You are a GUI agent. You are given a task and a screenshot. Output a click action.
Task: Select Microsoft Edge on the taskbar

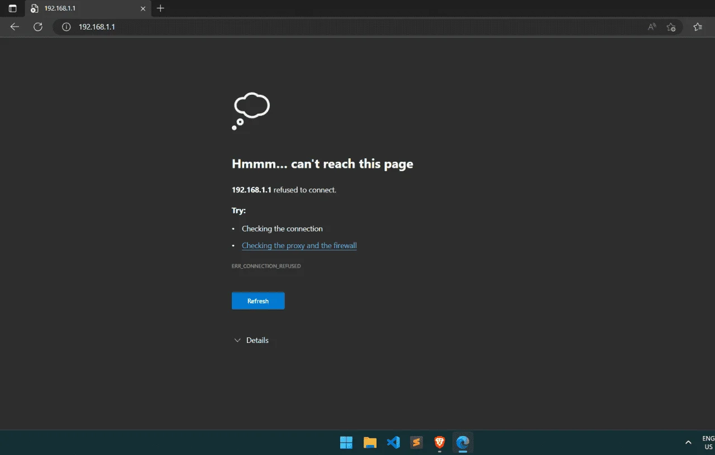click(x=463, y=443)
